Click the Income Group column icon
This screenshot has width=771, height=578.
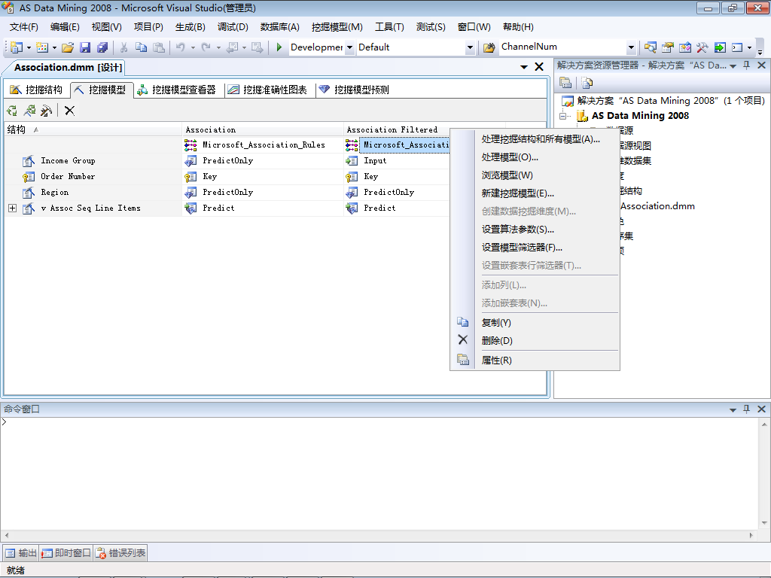[x=29, y=161]
